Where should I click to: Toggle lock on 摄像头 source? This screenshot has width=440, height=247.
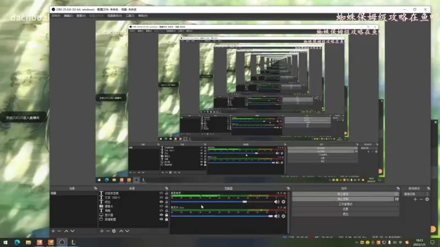point(167,206)
